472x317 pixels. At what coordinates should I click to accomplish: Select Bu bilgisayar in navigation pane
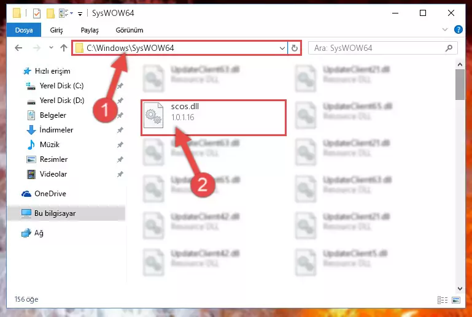click(x=66, y=213)
